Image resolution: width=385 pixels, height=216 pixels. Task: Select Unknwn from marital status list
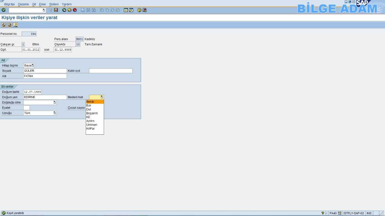click(x=95, y=125)
